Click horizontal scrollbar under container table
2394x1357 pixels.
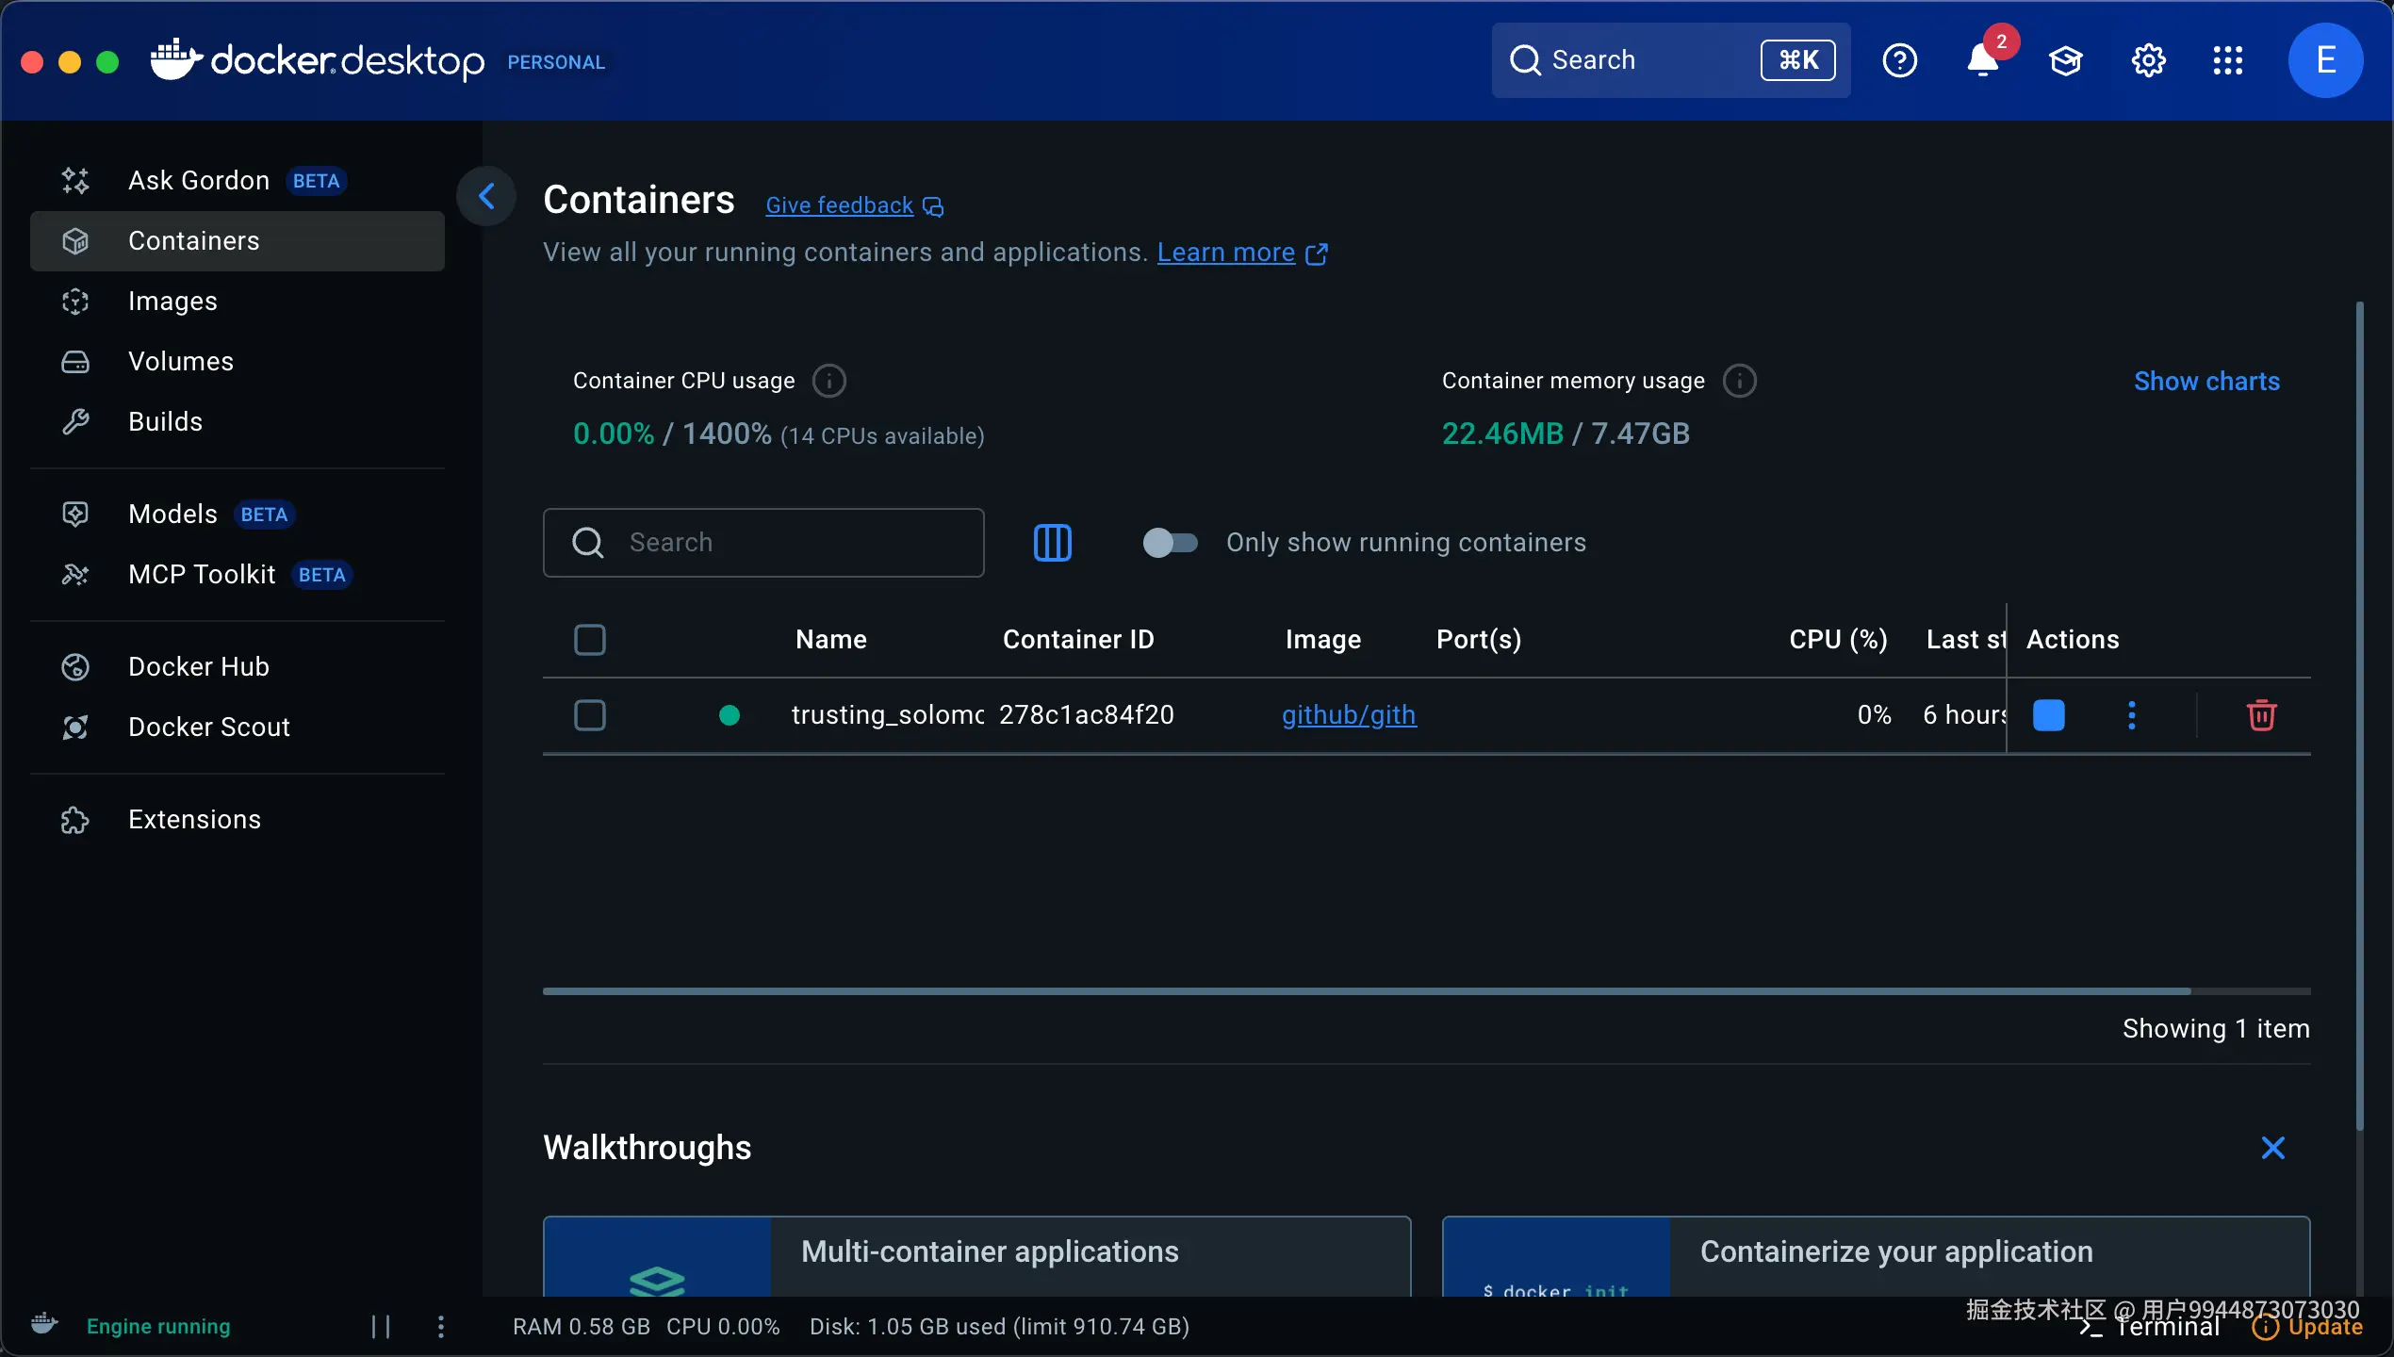click(1367, 991)
